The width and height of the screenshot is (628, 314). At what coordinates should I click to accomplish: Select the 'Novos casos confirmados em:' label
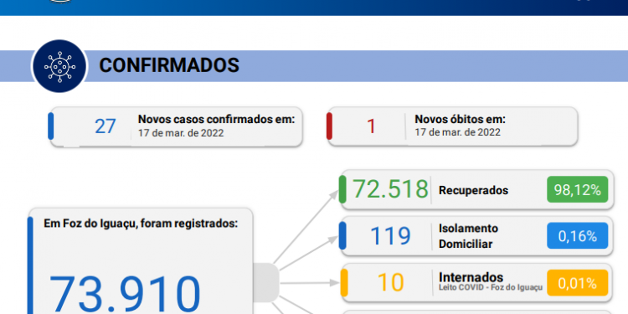point(217,120)
